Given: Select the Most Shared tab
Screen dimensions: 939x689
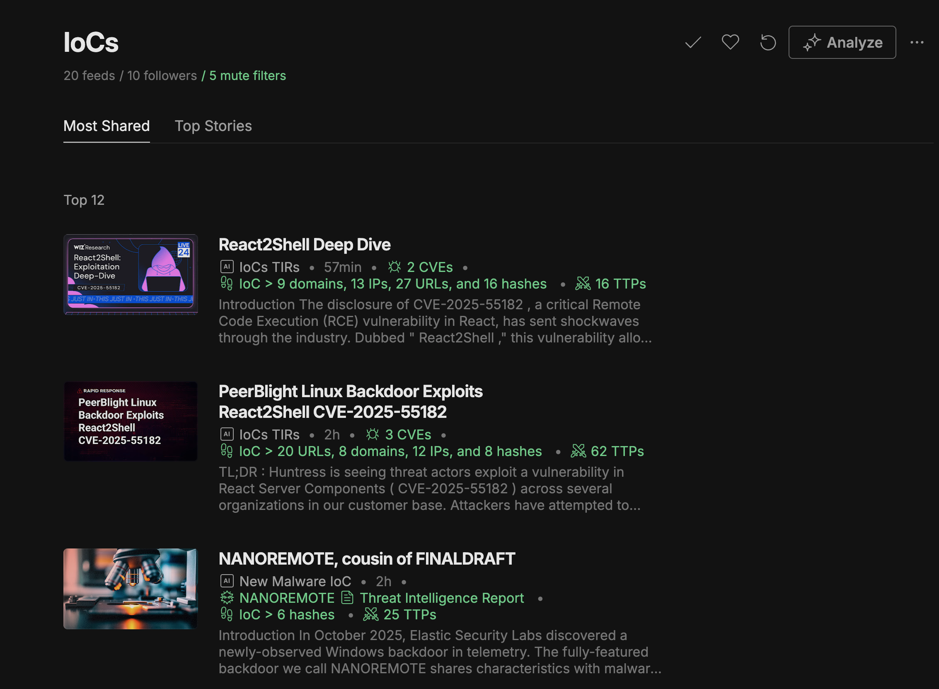Looking at the screenshot, I should pos(106,126).
